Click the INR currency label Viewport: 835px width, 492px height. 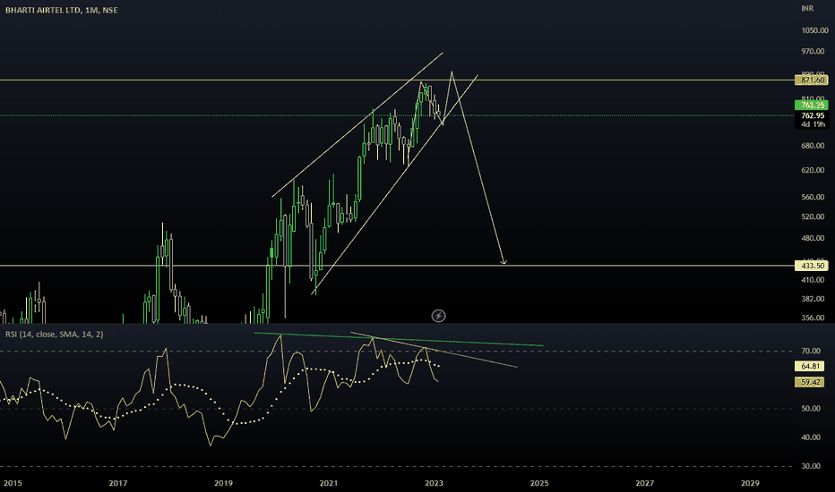pos(807,9)
